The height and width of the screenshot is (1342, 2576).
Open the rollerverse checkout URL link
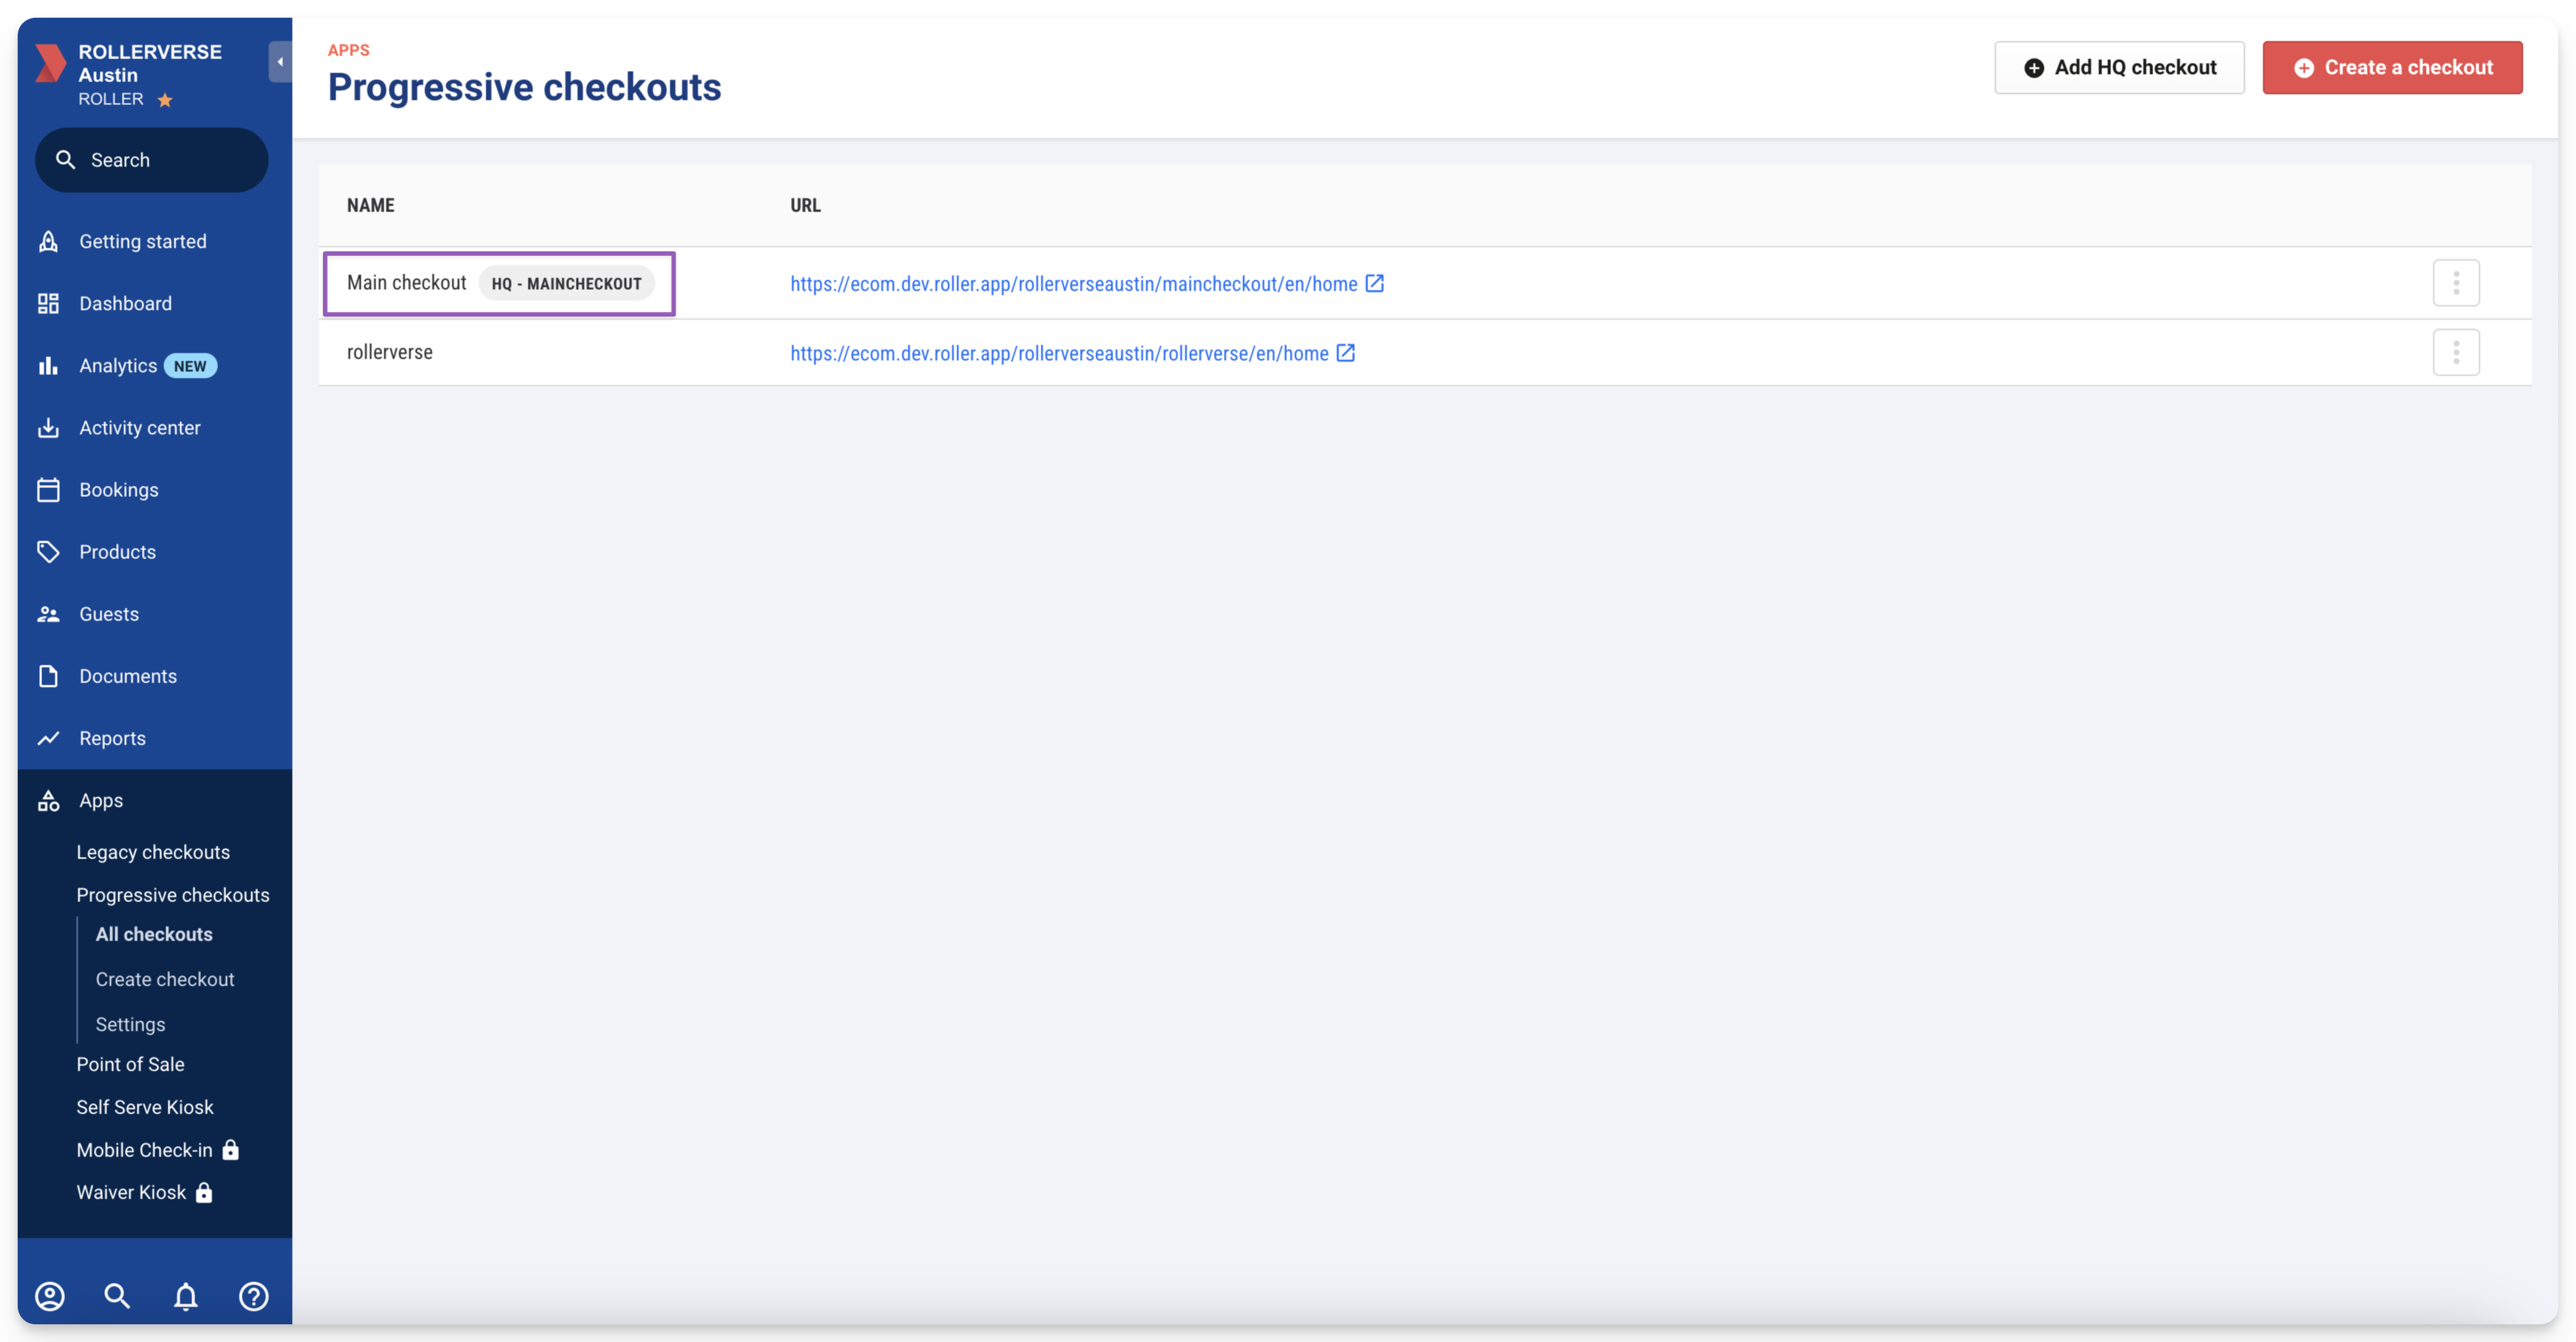1059,353
